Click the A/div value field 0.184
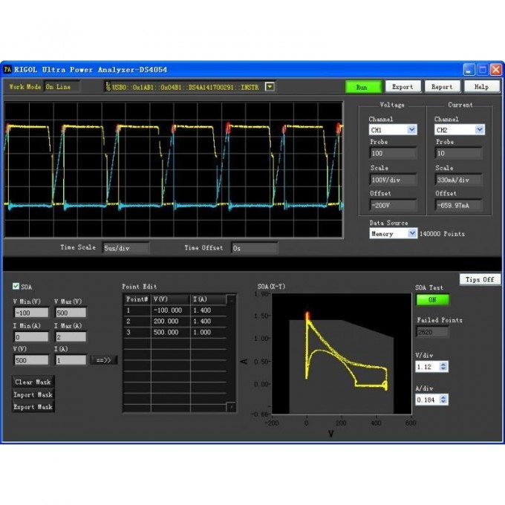Image resolution: width=505 pixels, height=505 pixels. (x=427, y=400)
